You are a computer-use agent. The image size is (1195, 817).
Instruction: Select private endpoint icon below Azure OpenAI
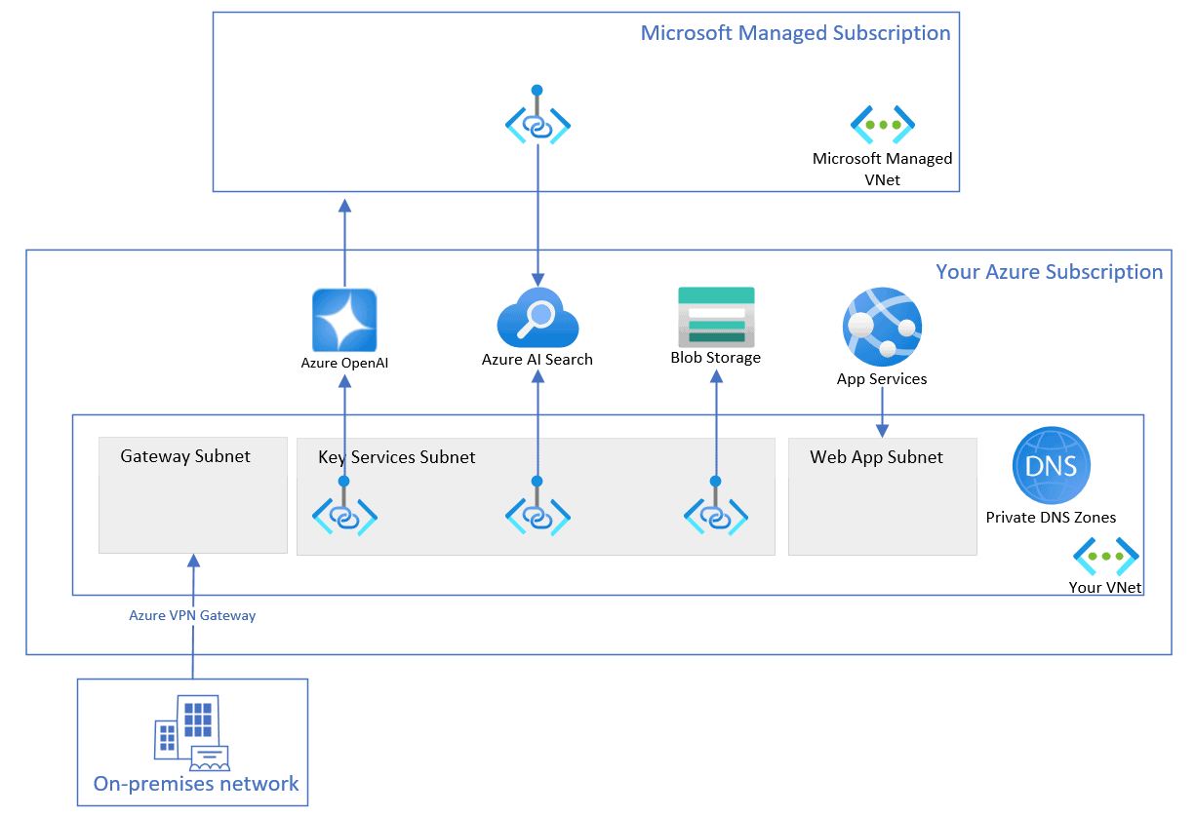[x=344, y=507]
